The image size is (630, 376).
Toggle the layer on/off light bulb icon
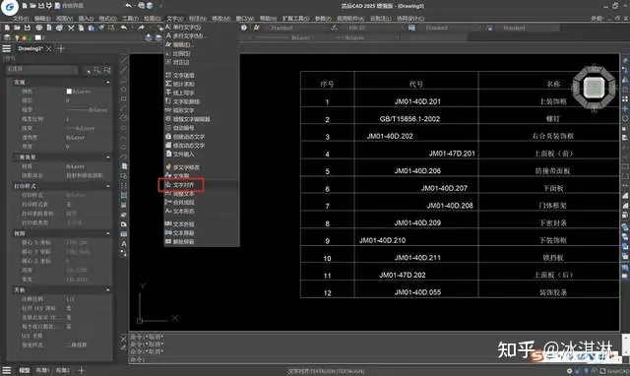pos(17,37)
